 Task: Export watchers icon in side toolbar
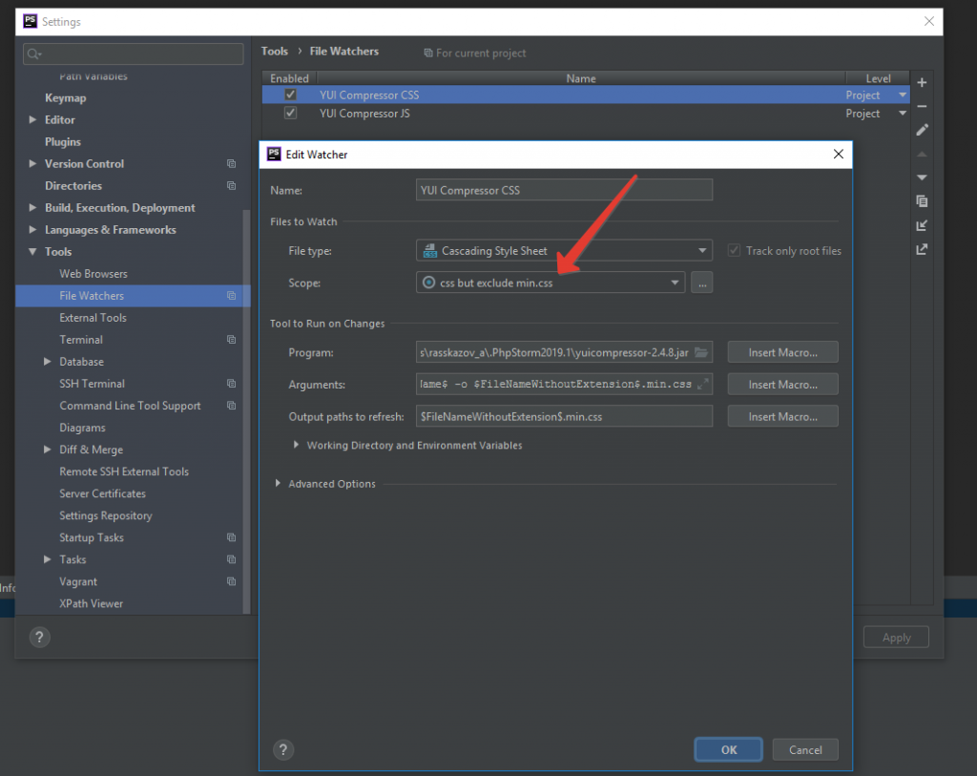[923, 249]
